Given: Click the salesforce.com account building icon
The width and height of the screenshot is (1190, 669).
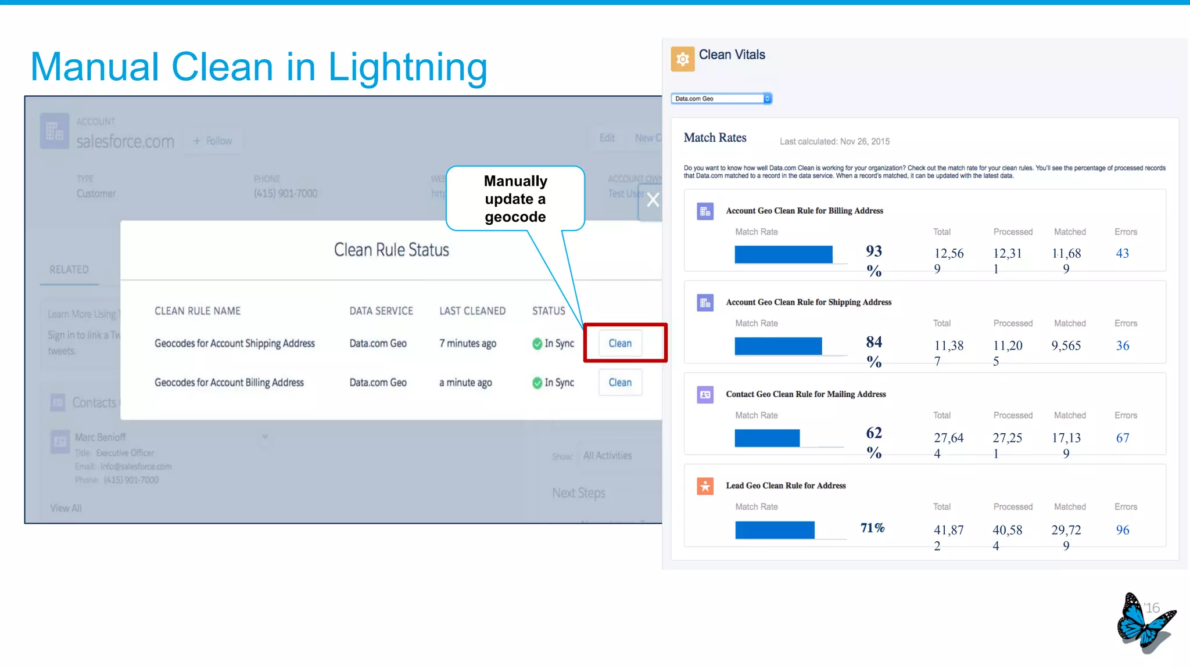Looking at the screenshot, I should tap(54, 131).
